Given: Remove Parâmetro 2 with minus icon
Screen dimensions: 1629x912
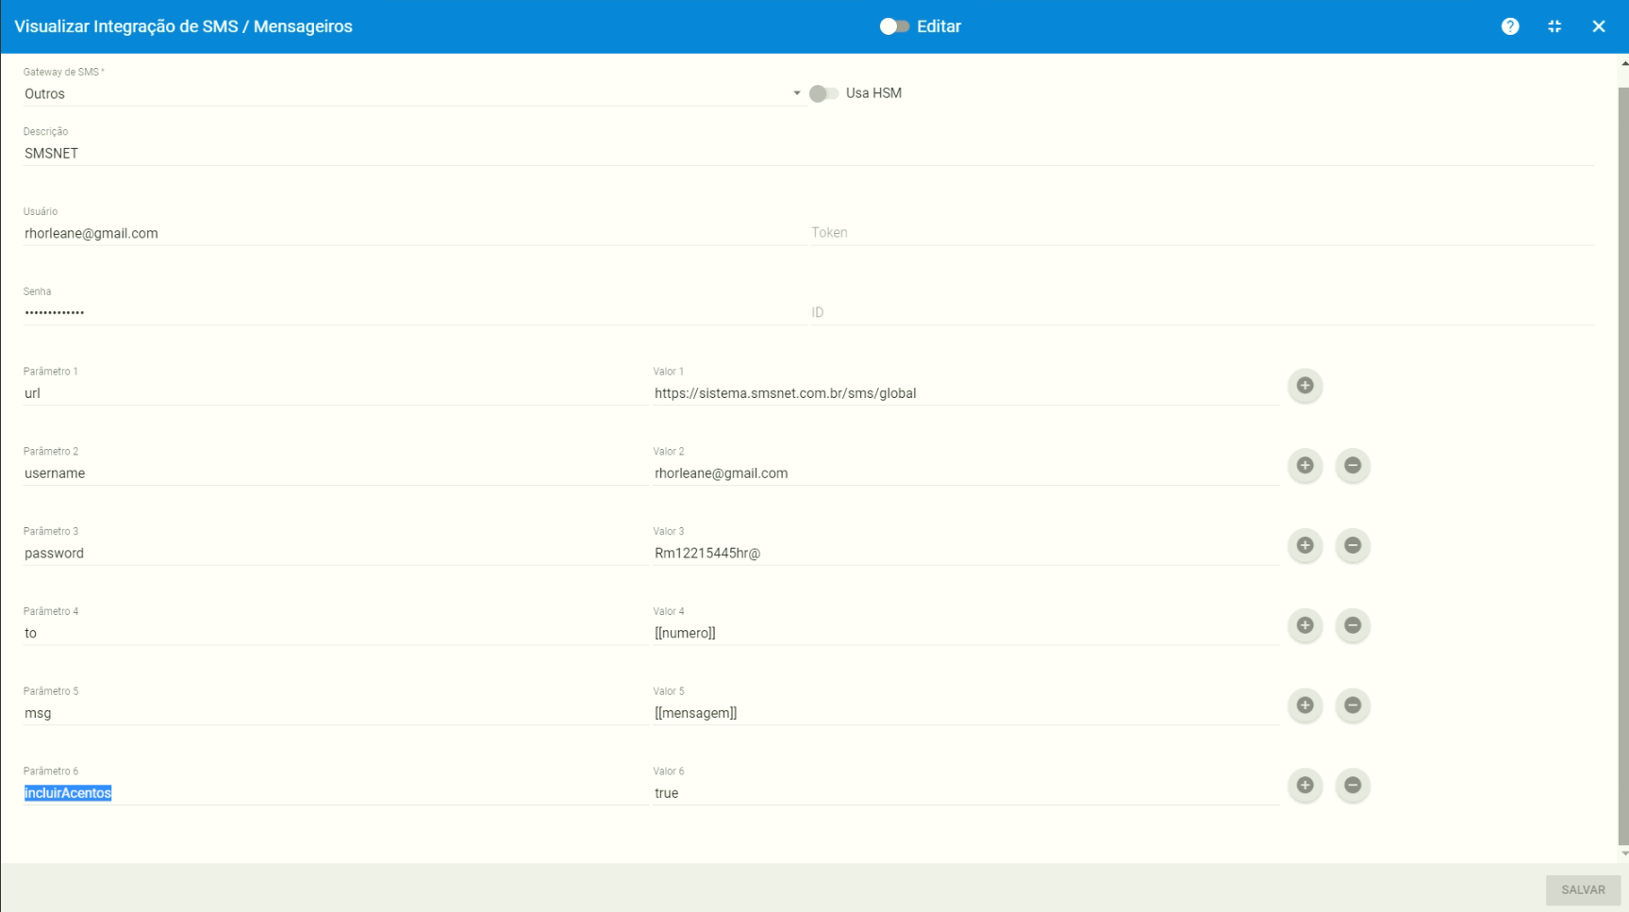Looking at the screenshot, I should point(1352,466).
